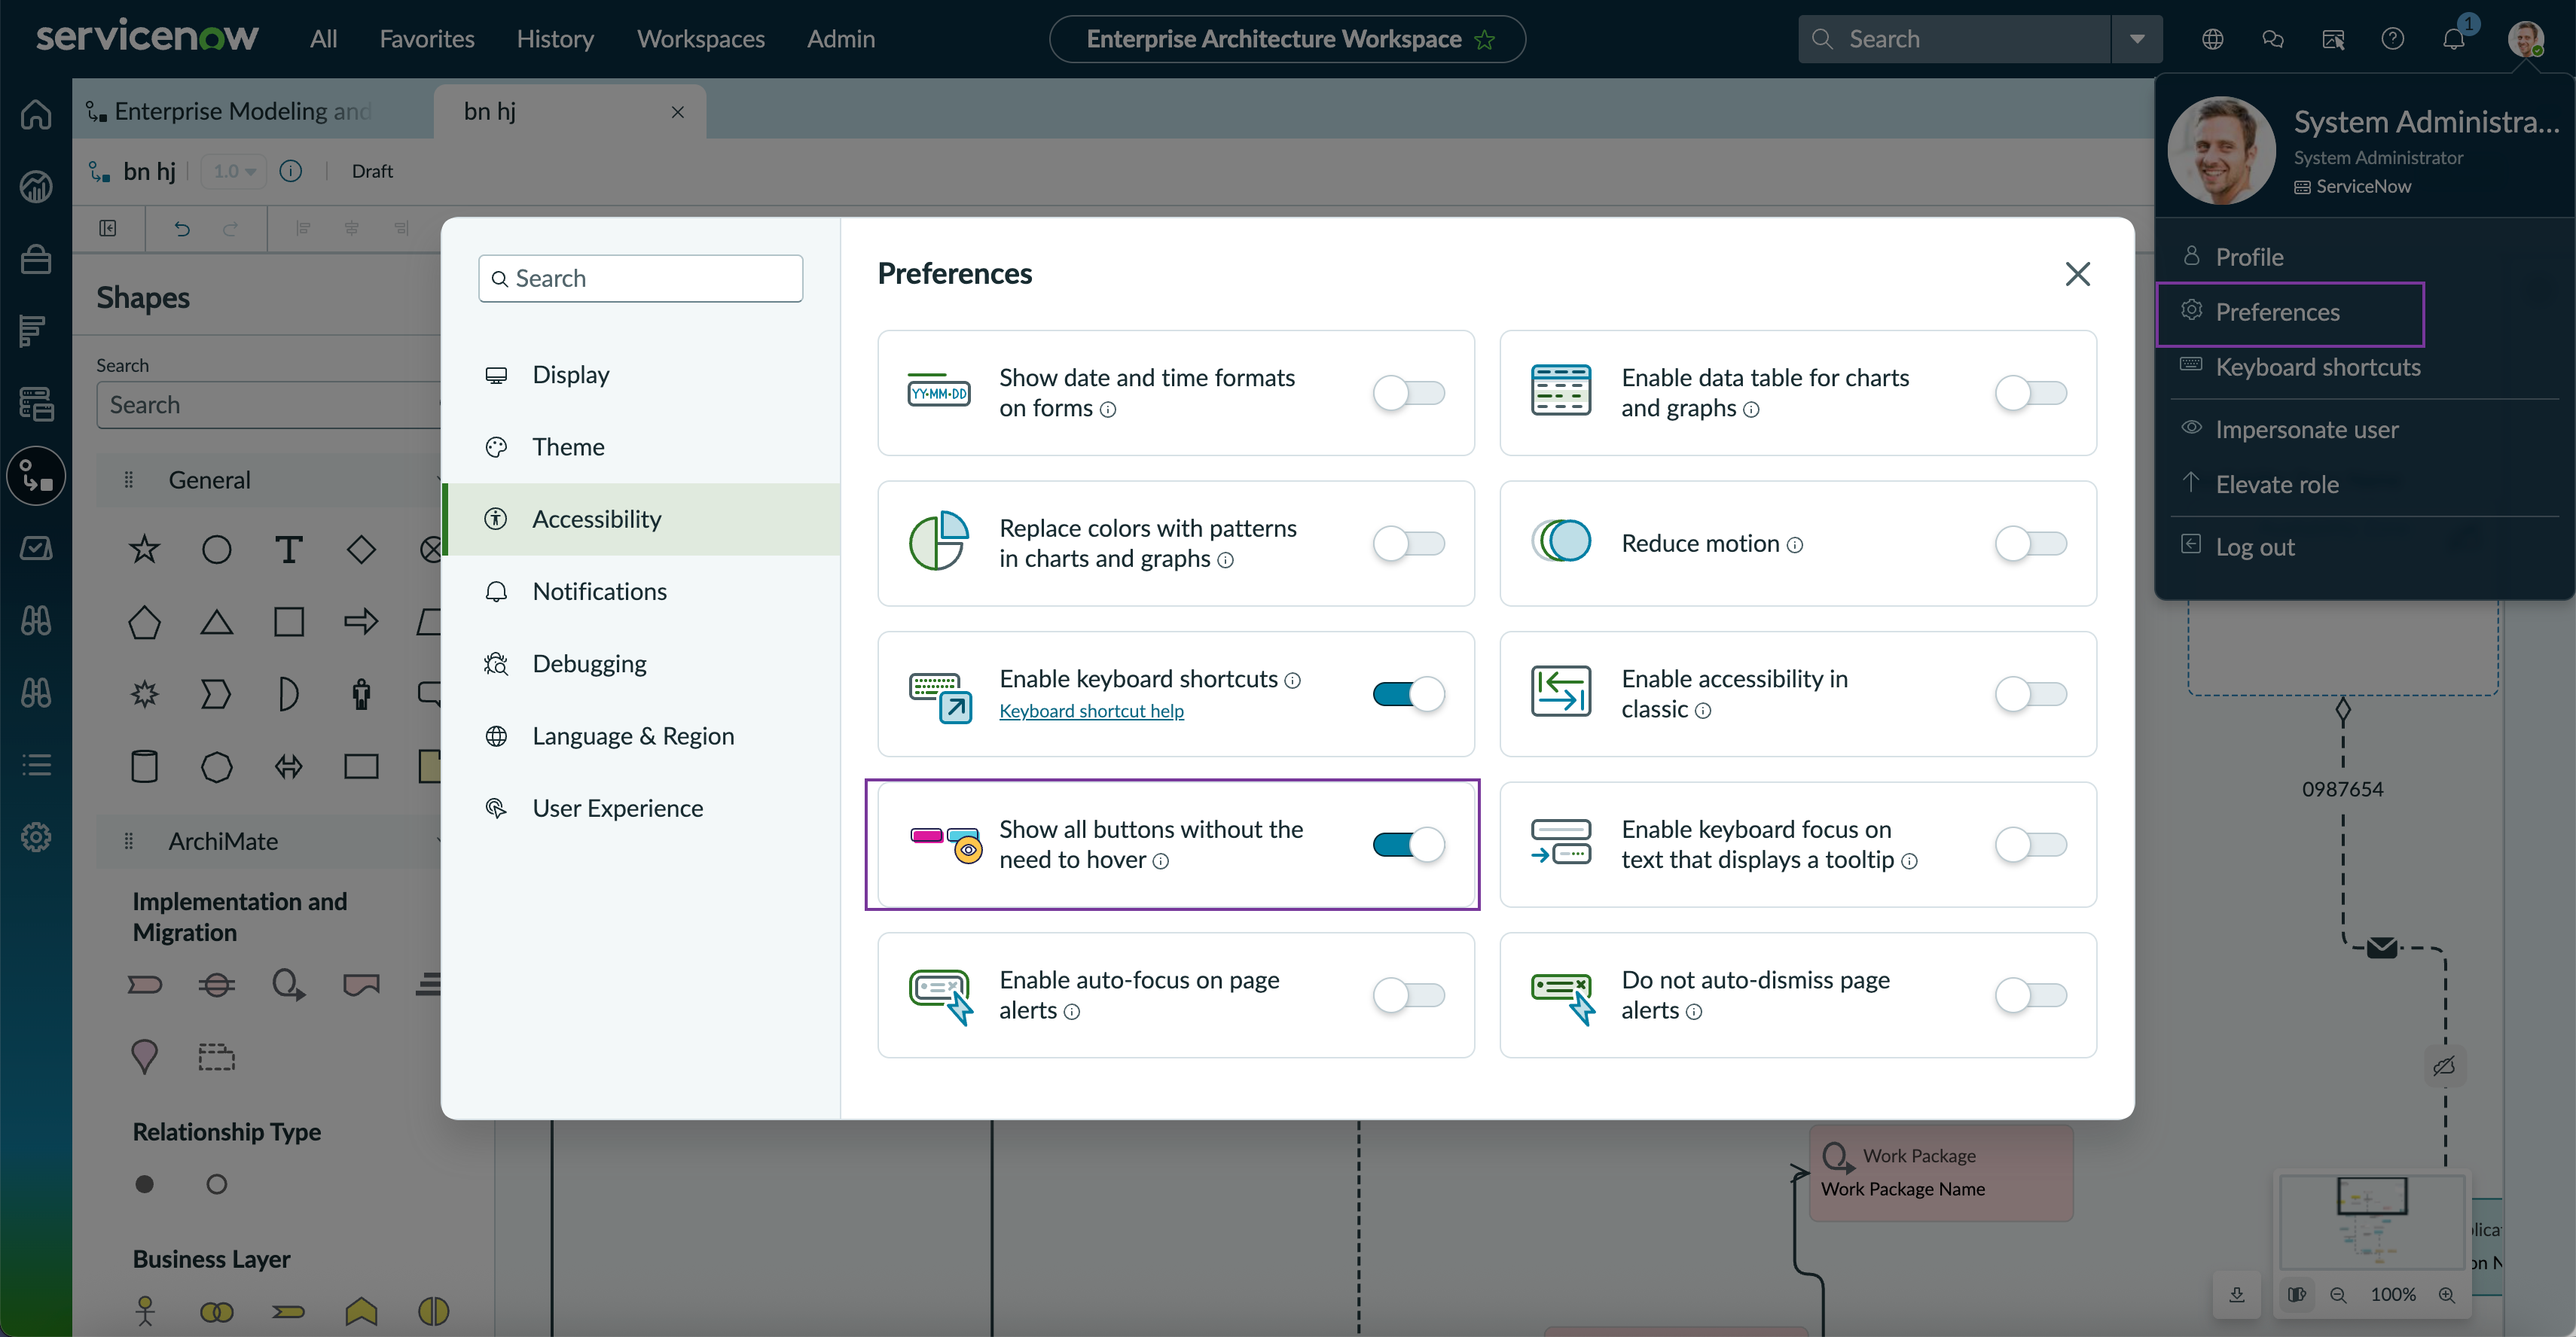
Task: Select the Notifications preferences category
Action: pos(641,592)
